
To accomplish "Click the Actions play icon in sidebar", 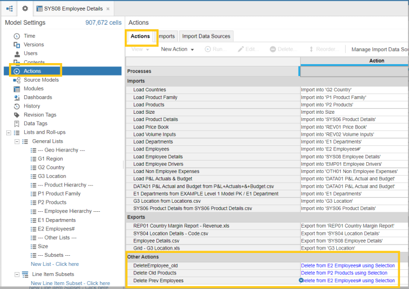I will point(17,71).
